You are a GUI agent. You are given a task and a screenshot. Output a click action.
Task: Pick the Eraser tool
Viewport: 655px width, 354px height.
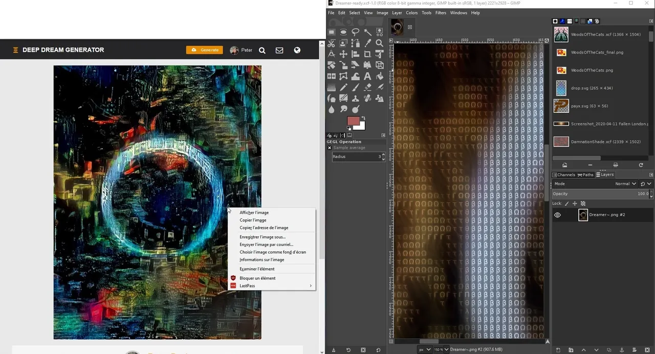(367, 87)
